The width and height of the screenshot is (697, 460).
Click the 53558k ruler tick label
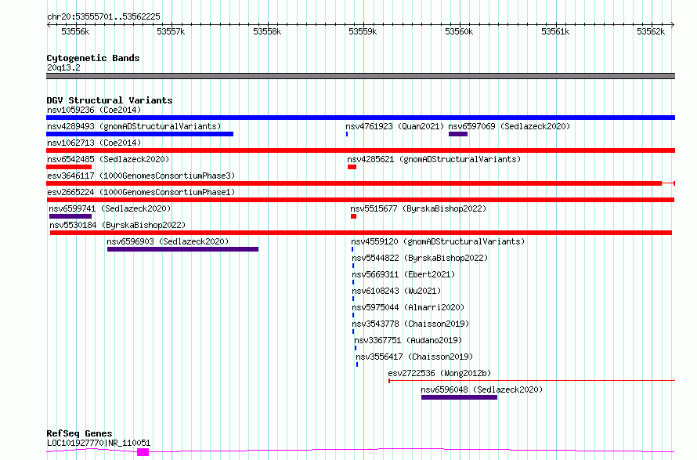click(267, 31)
